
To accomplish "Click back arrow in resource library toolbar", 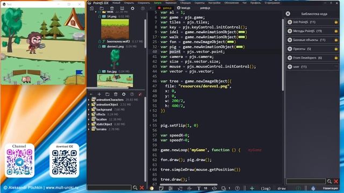I will (91, 94).
